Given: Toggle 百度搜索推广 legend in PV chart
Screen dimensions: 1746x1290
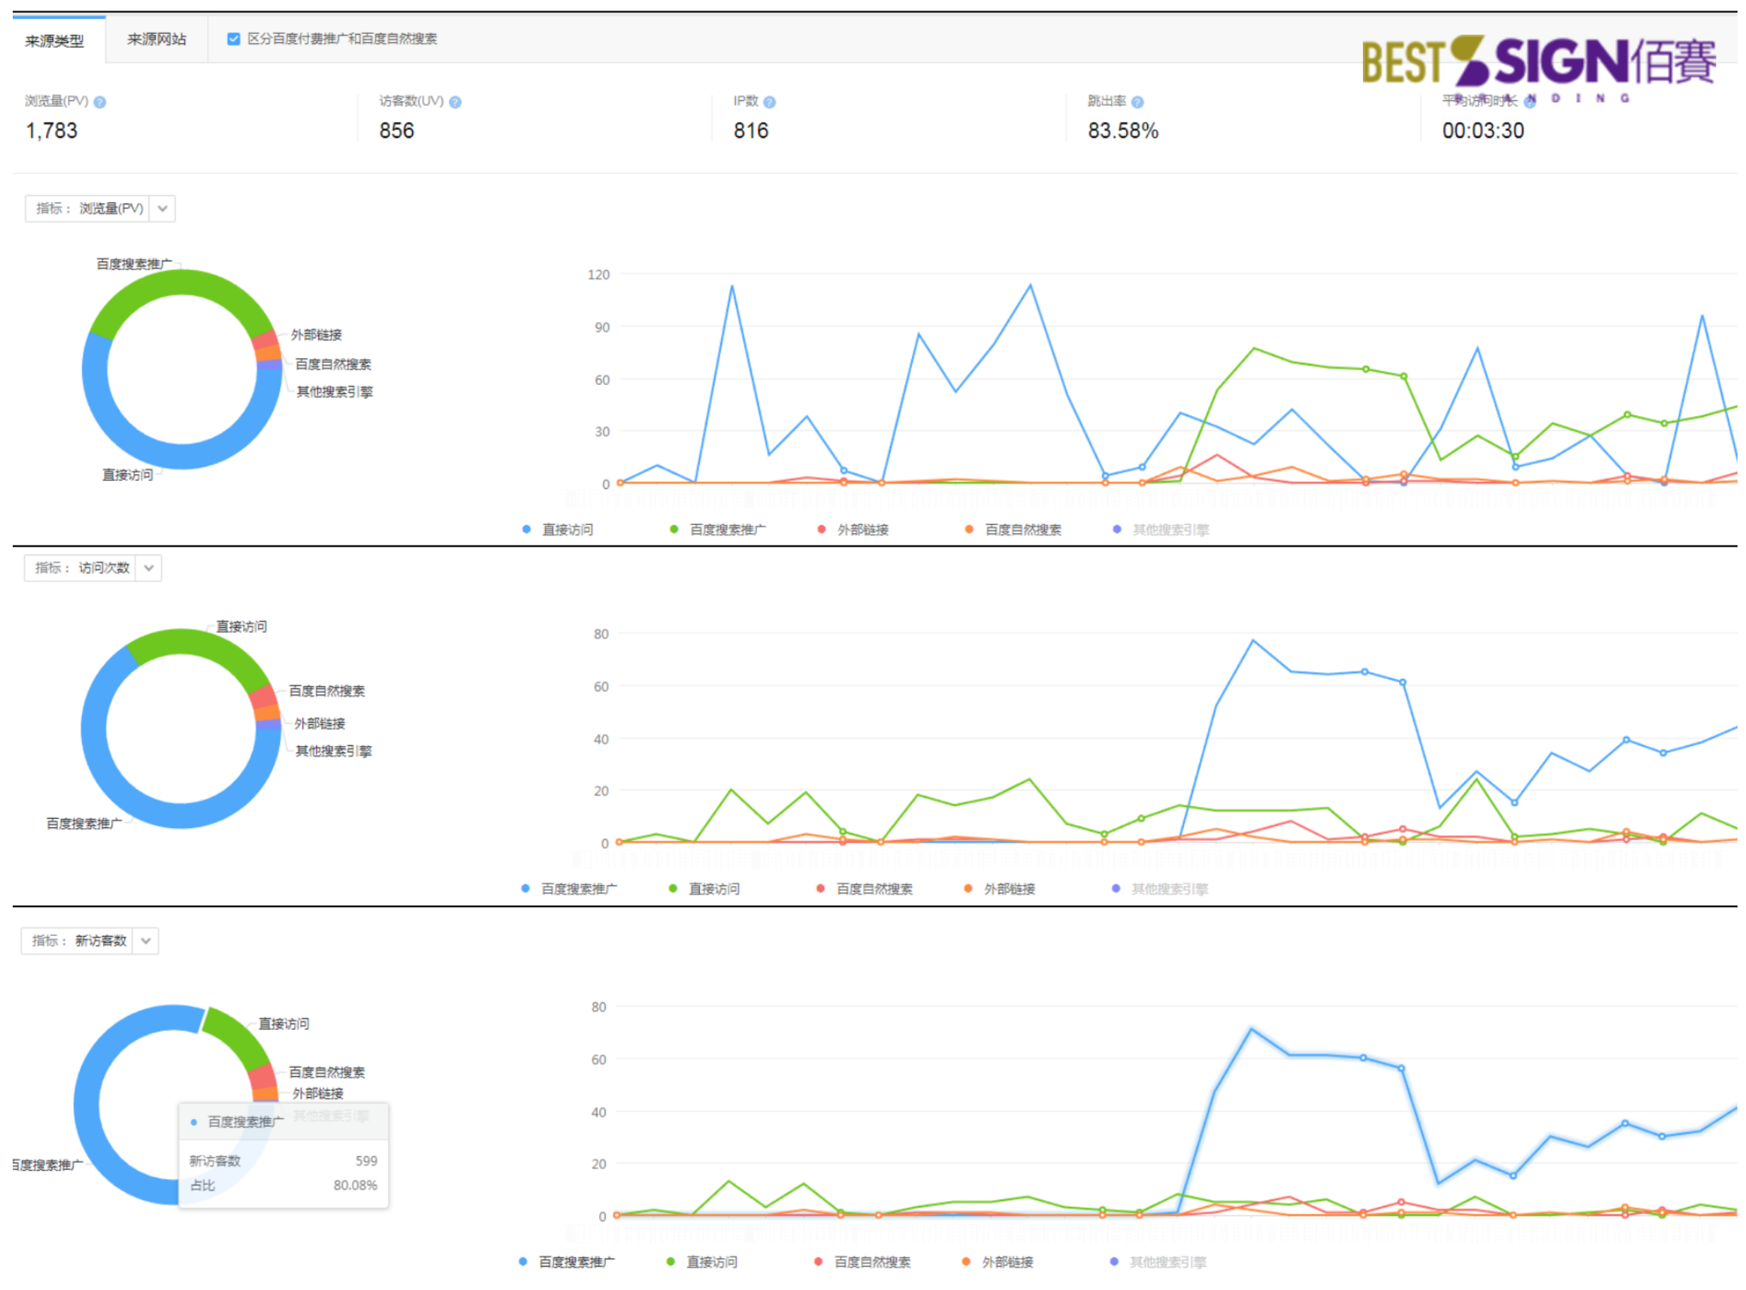Looking at the screenshot, I should (x=719, y=531).
